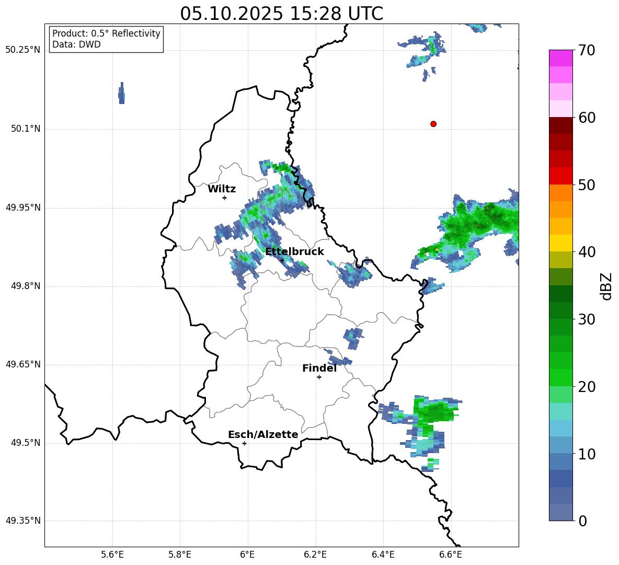Click the 49.65°N latitude label
Screen dimensions: 619x565
(23, 364)
